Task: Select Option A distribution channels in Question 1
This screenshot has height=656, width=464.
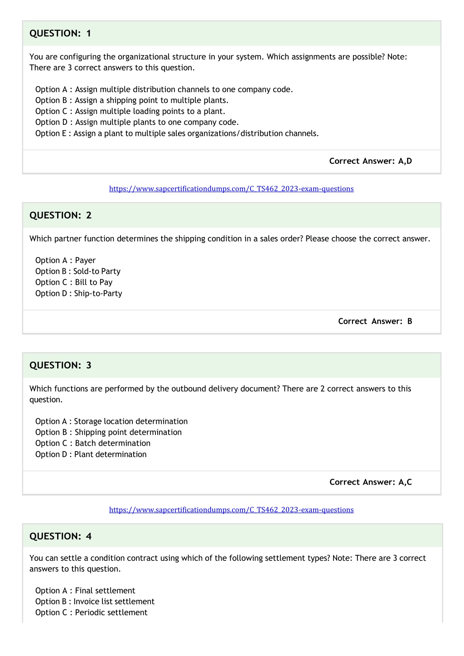Action: click(x=164, y=89)
